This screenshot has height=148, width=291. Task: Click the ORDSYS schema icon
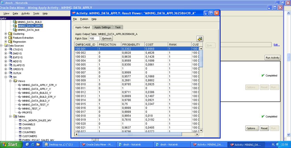point(11,69)
